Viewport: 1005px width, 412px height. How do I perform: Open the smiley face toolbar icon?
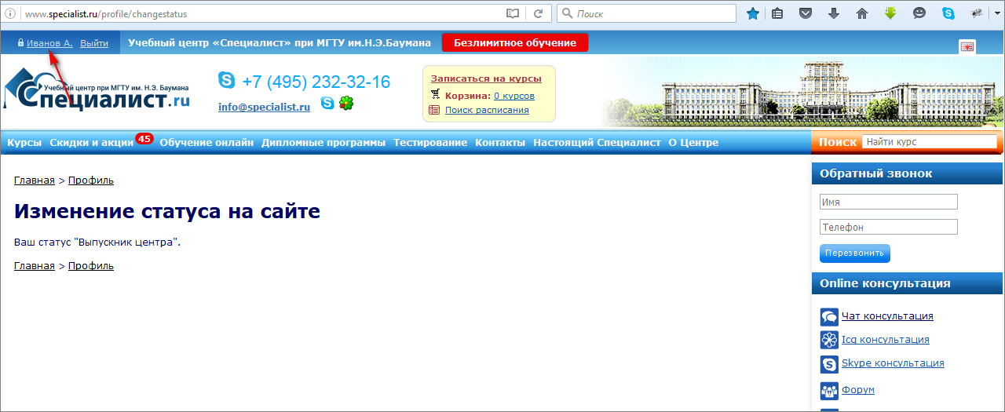919,13
